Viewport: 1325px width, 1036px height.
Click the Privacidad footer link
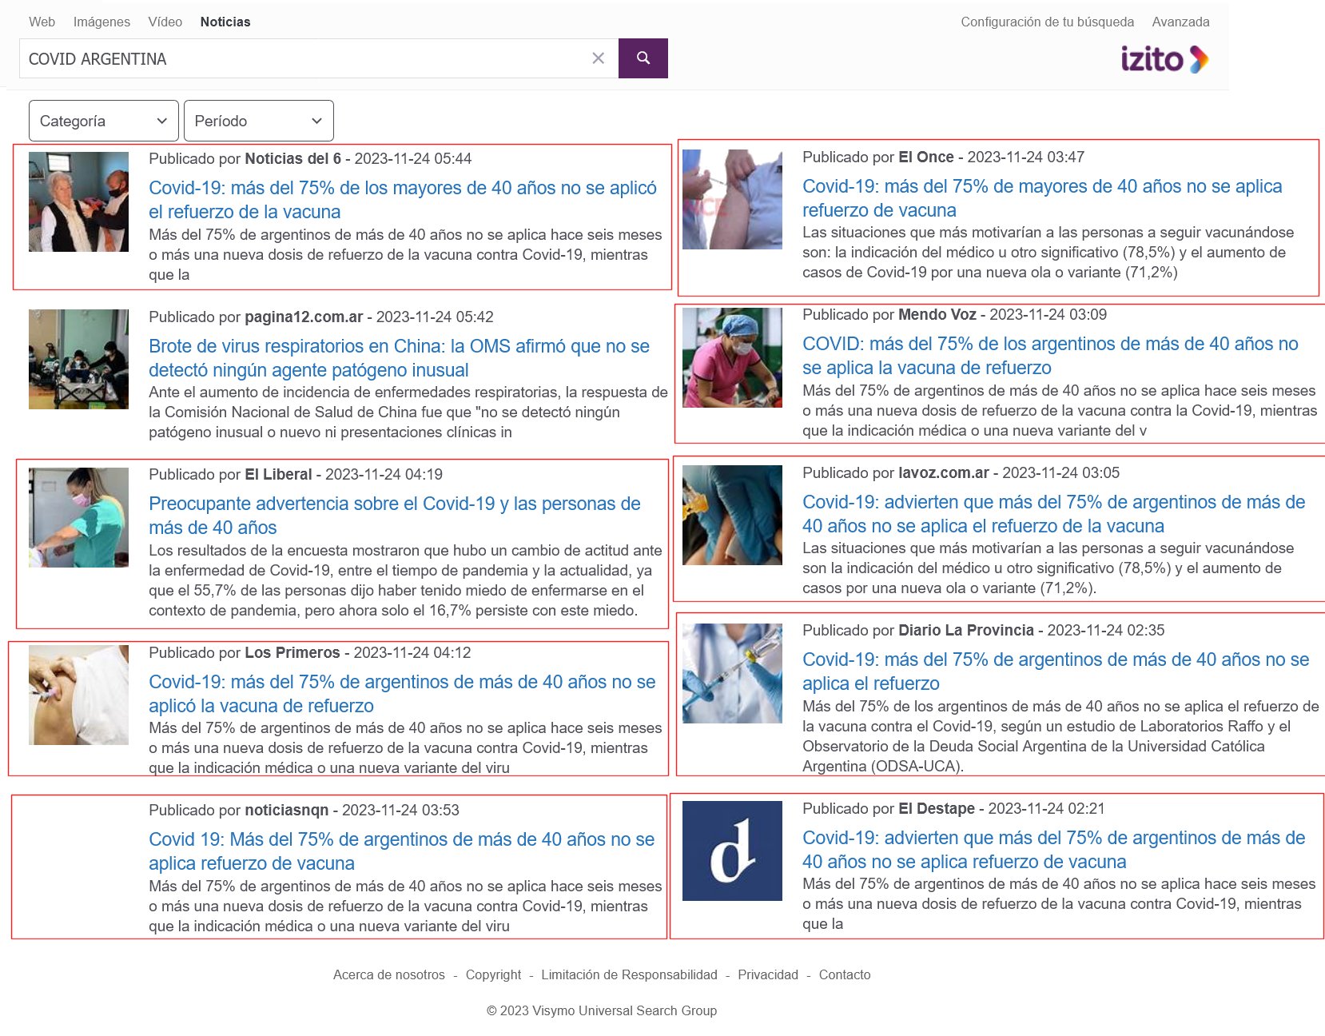767,974
